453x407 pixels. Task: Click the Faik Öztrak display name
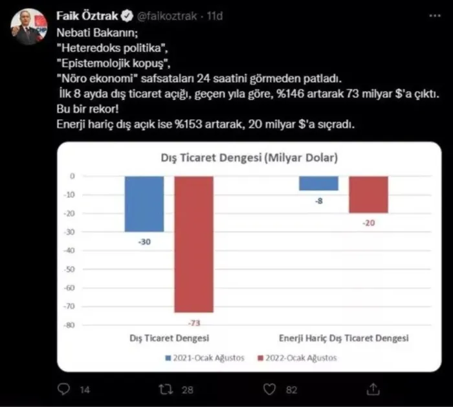coord(87,16)
